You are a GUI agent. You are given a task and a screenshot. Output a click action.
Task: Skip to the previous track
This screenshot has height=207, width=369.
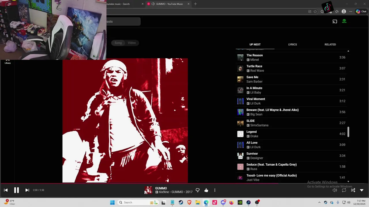6,190
